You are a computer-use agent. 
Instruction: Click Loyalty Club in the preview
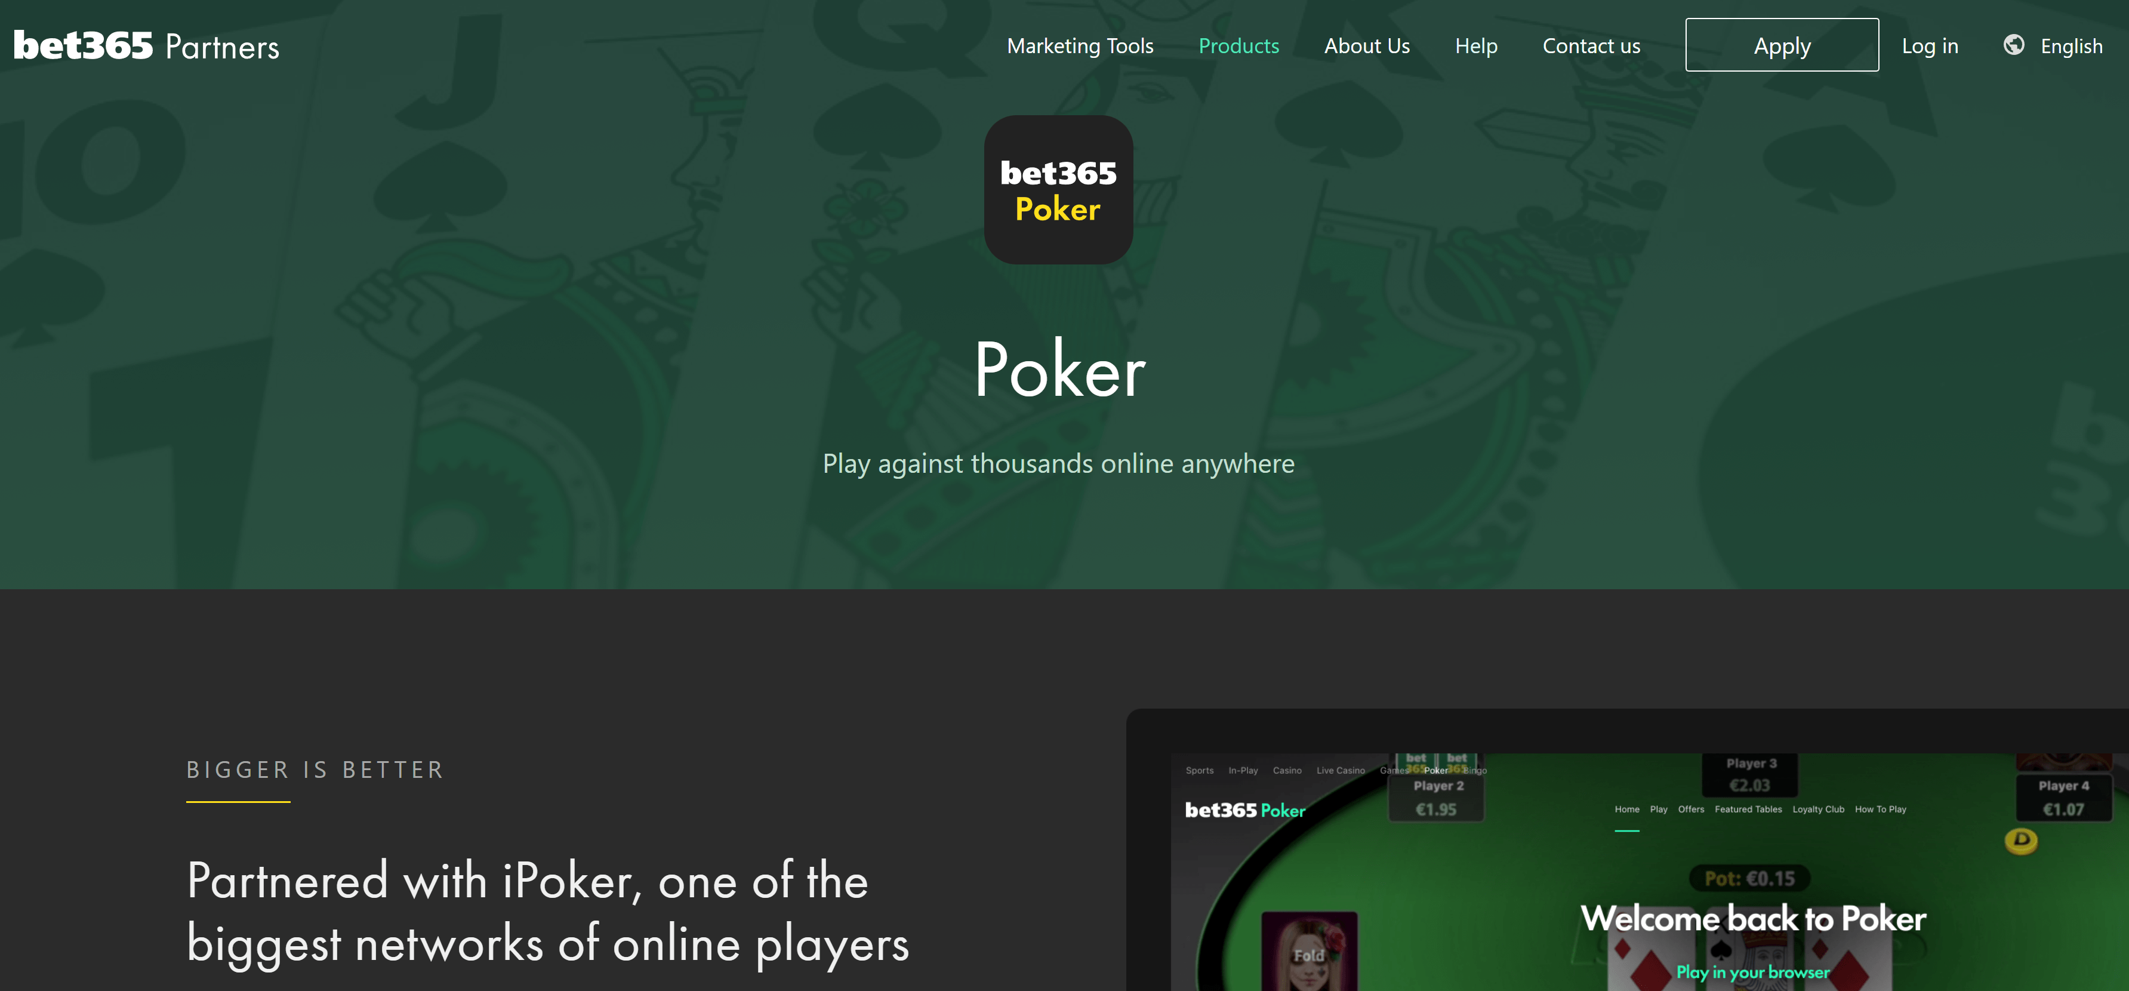(x=1817, y=809)
